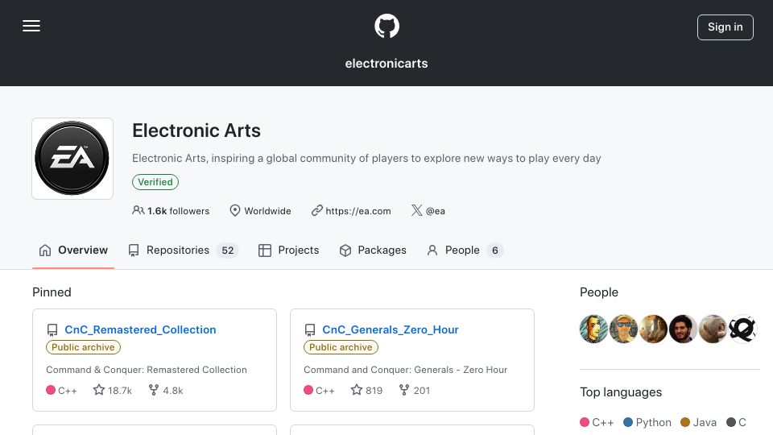The height and width of the screenshot is (435, 773).
Task: Open the black-and-white logo avatar in People
Action: click(x=742, y=329)
